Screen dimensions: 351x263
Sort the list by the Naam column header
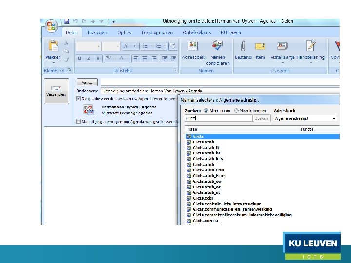(x=242, y=129)
